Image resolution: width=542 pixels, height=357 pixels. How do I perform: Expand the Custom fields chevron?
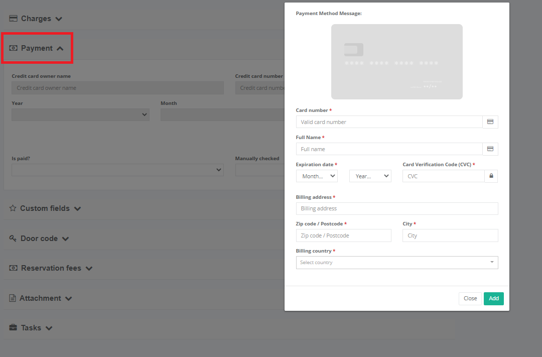coord(77,208)
